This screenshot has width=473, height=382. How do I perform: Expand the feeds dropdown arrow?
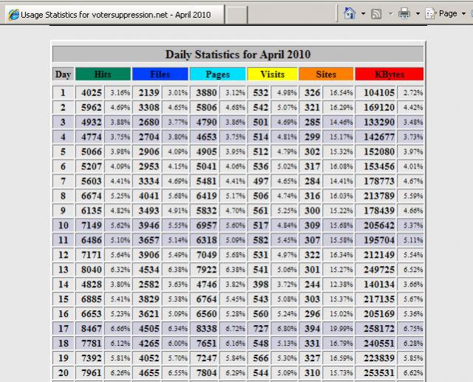[389, 14]
